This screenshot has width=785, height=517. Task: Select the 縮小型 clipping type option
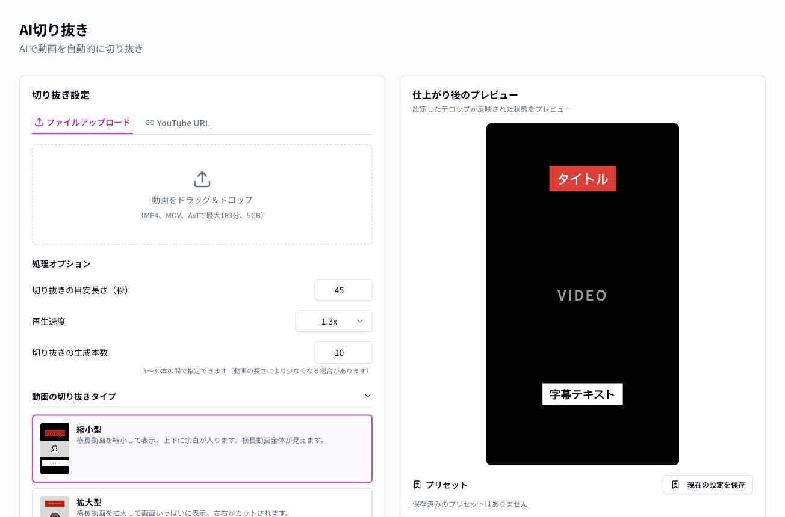pyautogui.click(x=202, y=448)
